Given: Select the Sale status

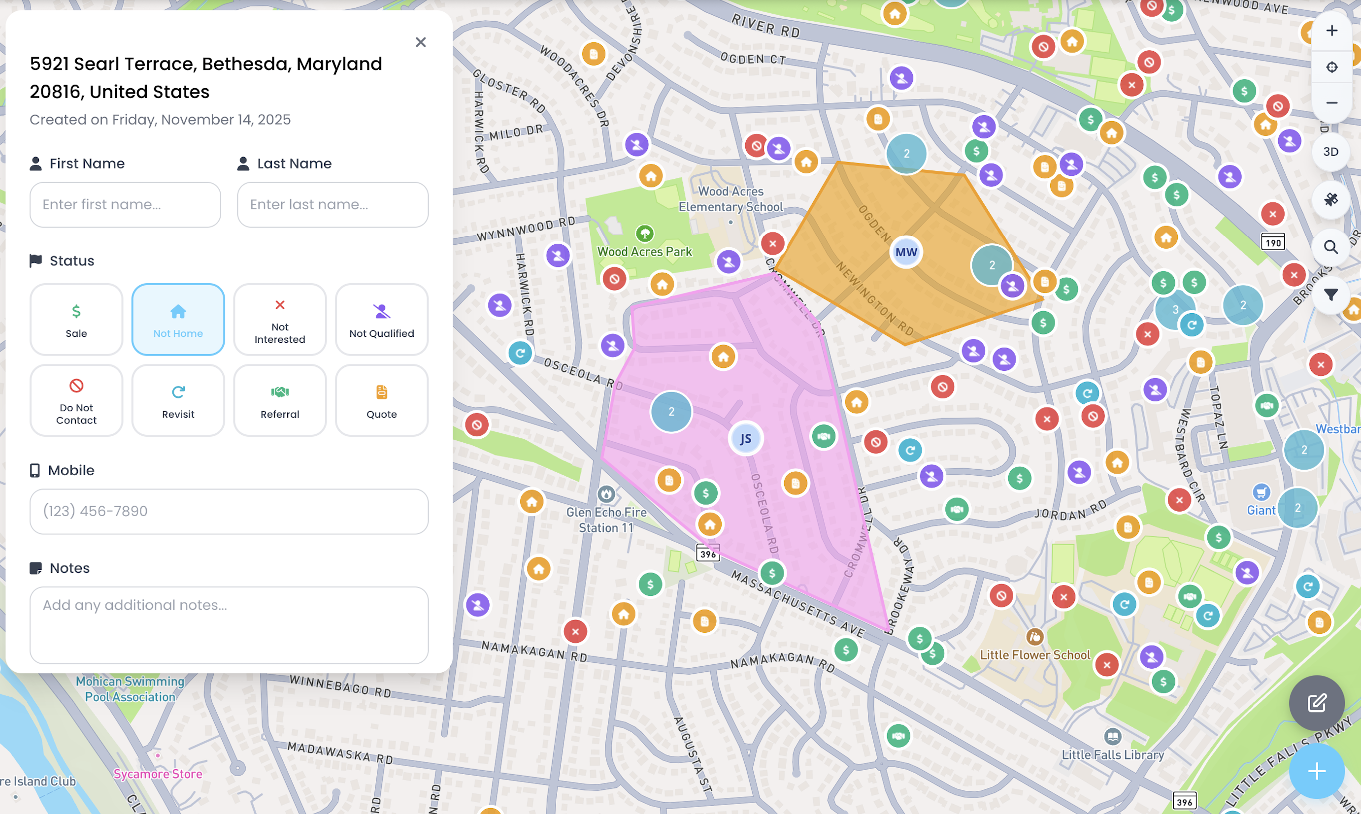Looking at the screenshot, I should 76,320.
